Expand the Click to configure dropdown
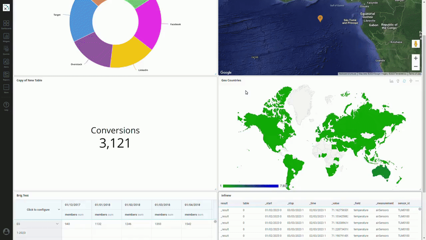This screenshot has height=240, width=426. coord(59,210)
